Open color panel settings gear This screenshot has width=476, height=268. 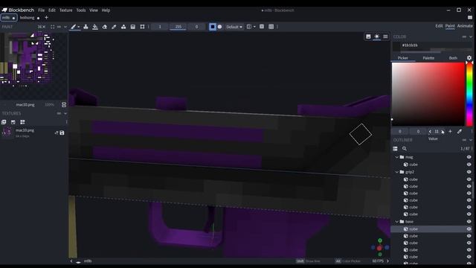pos(469,58)
